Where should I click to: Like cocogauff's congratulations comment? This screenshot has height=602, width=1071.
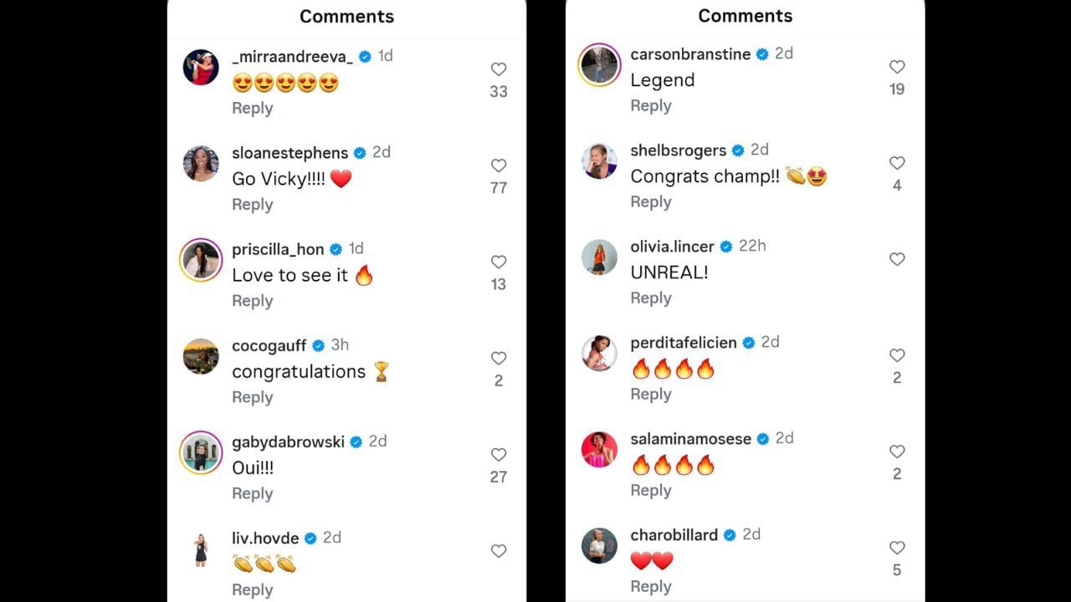pyautogui.click(x=499, y=358)
